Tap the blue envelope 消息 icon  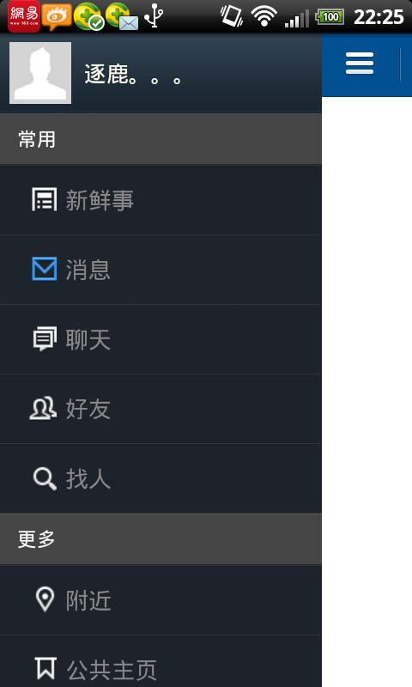click(45, 269)
